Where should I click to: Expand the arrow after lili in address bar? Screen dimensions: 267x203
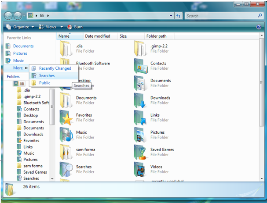click(48, 16)
